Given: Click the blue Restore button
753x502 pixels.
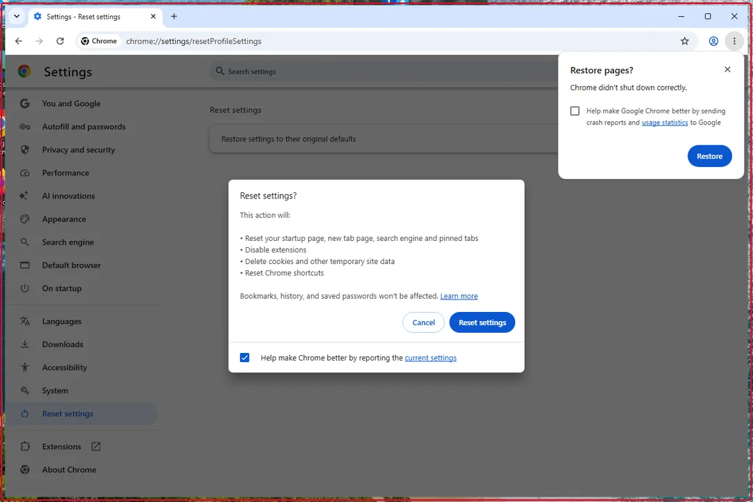Looking at the screenshot, I should tap(709, 156).
